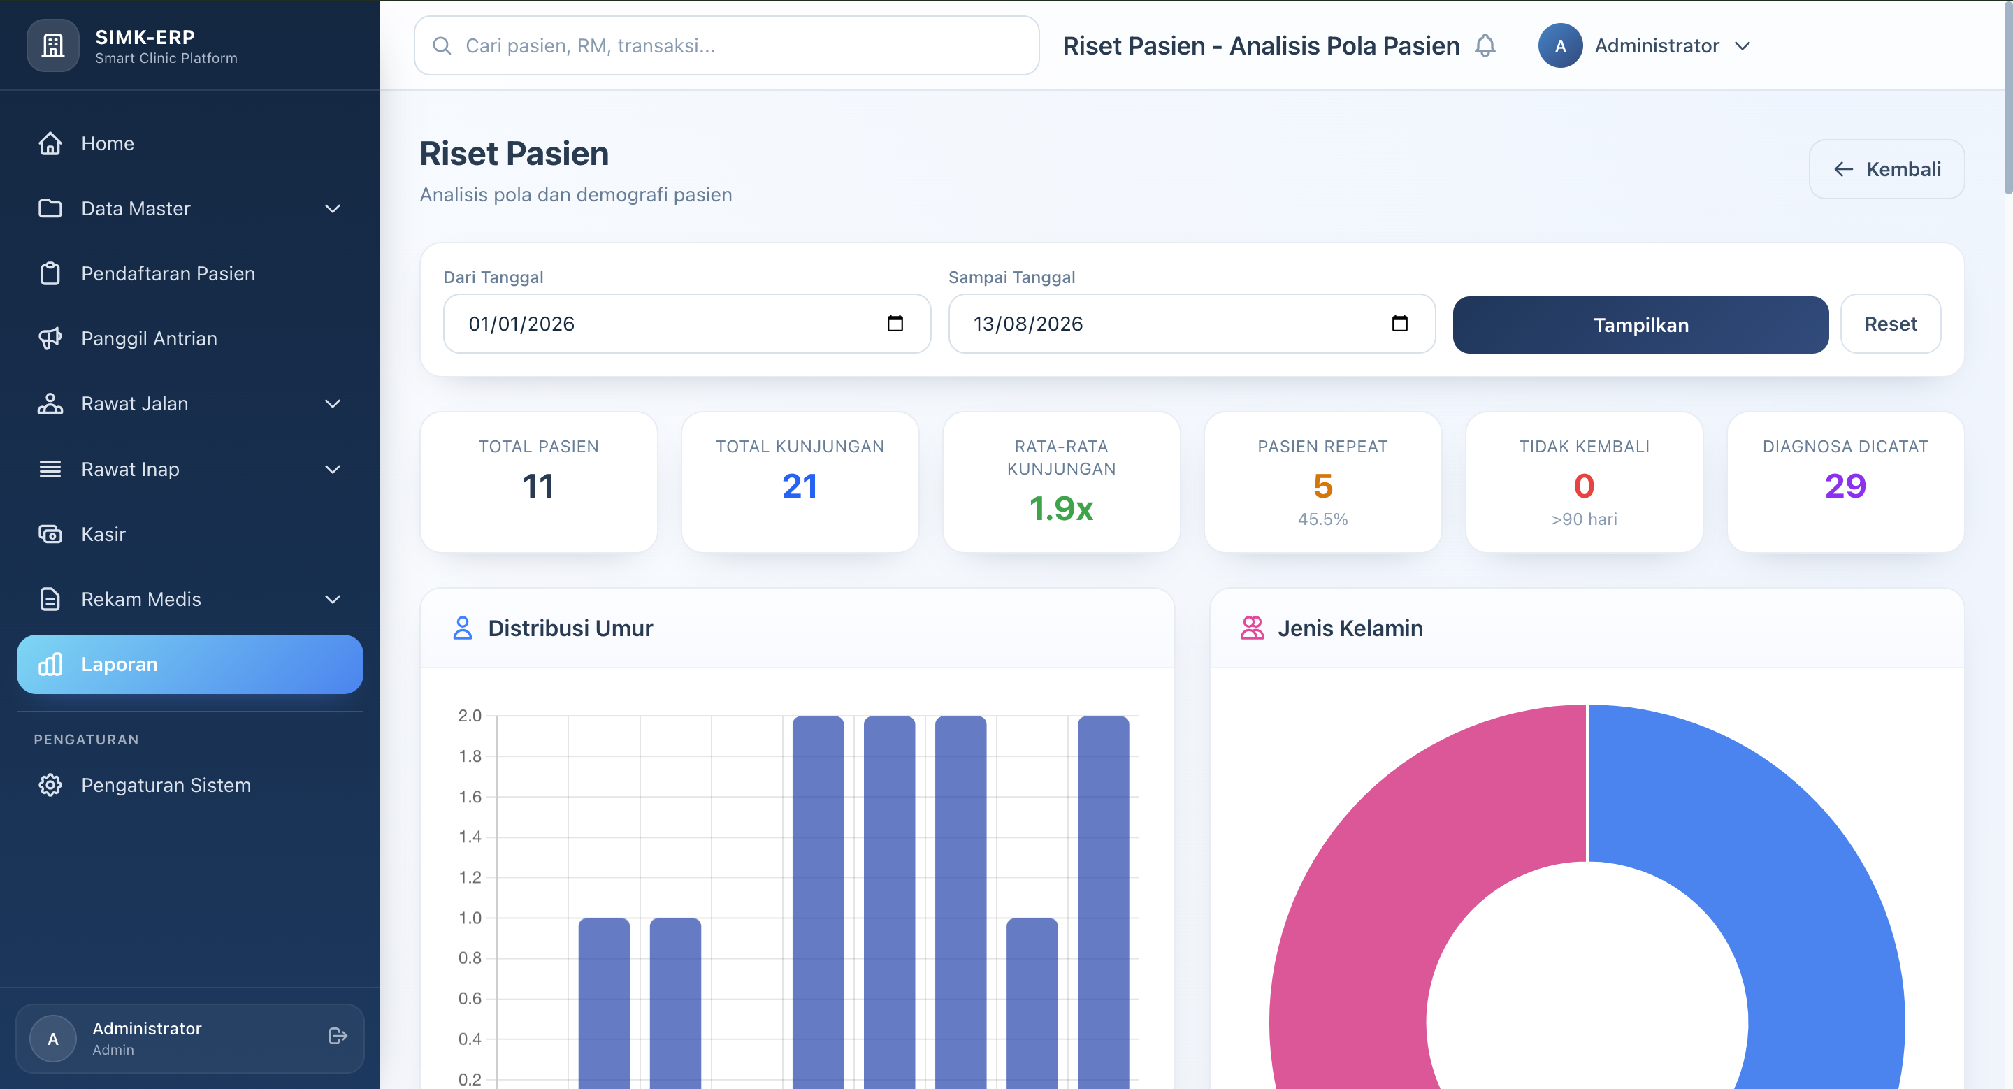The image size is (2013, 1089).
Task: Click the Diagnosa Dicatat value 29
Action: point(1845,486)
